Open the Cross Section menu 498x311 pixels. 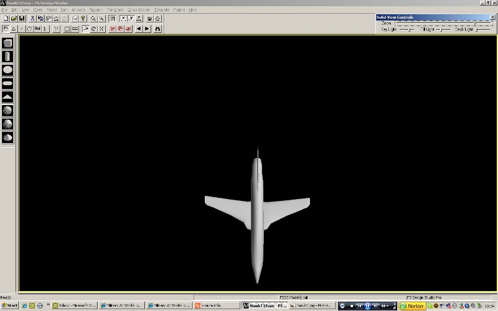[139, 10]
